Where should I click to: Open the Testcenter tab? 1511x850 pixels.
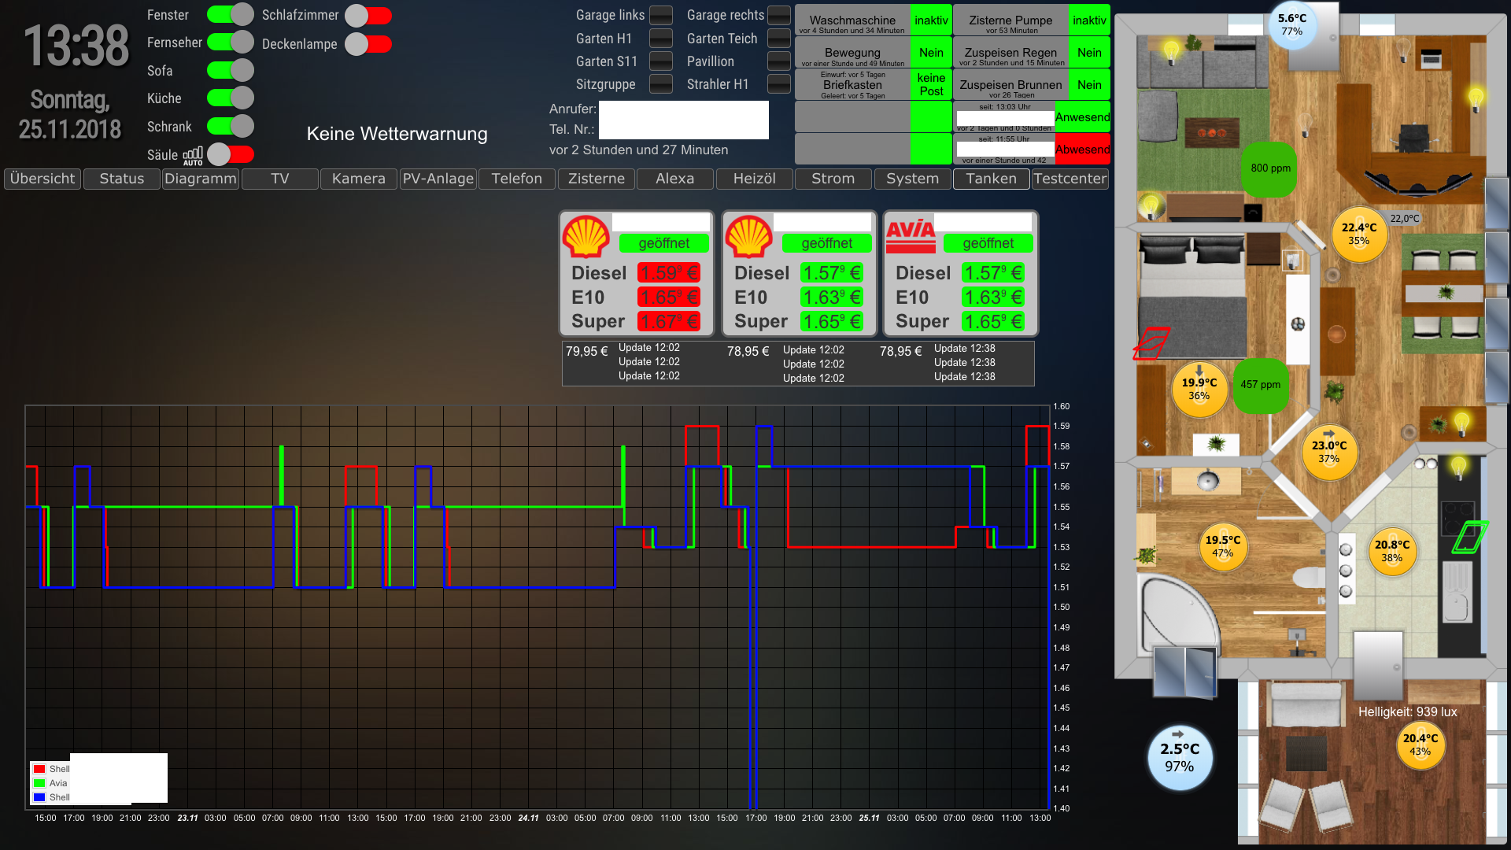click(1070, 179)
